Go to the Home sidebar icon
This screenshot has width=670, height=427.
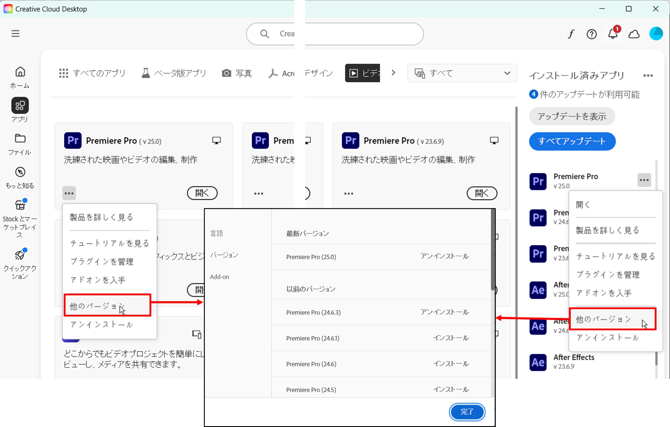click(20, 72)
